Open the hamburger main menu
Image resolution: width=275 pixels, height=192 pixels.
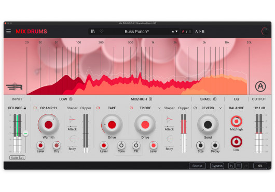8,32
